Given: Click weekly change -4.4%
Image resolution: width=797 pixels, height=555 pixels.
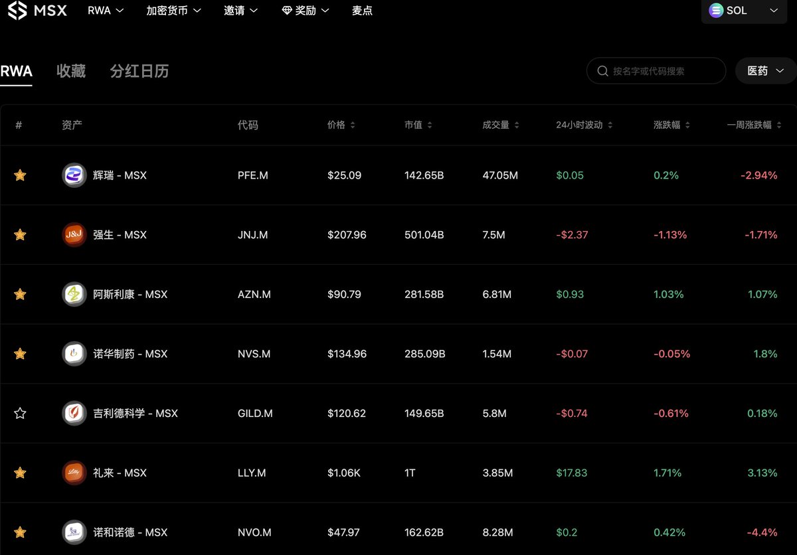Looking at the screenshot, I should 761,532.
